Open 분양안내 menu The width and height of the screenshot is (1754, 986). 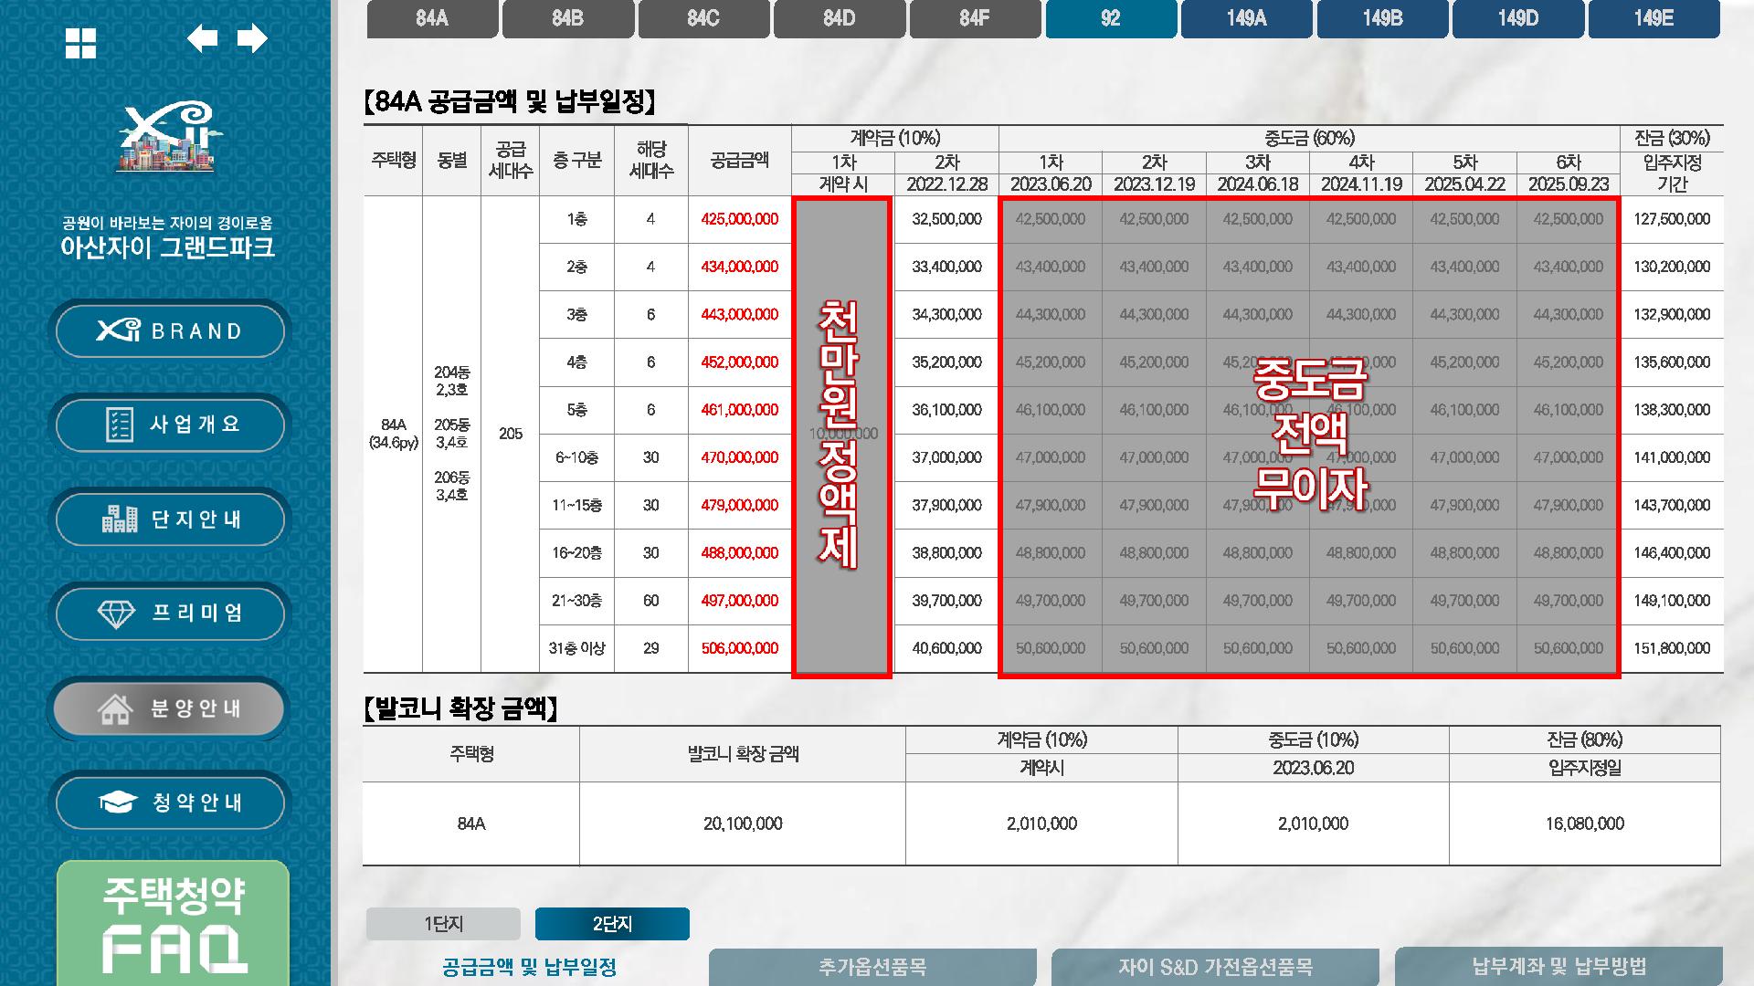pos(168,708)
